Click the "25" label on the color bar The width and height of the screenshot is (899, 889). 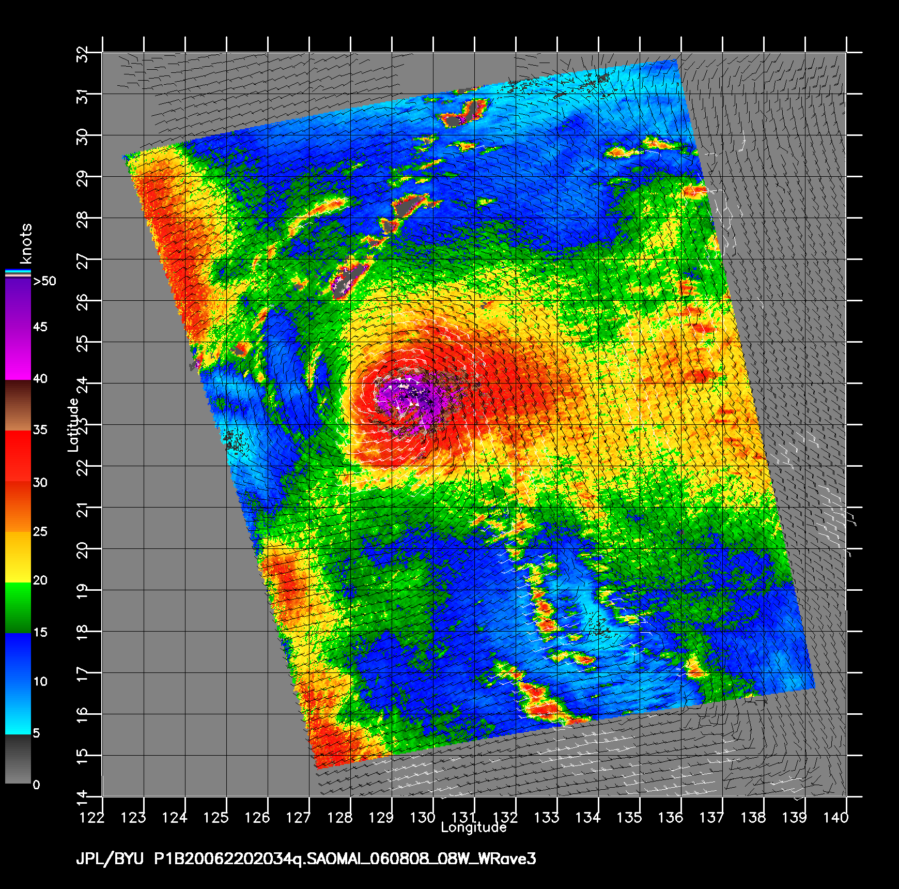[x=40, y=531]
